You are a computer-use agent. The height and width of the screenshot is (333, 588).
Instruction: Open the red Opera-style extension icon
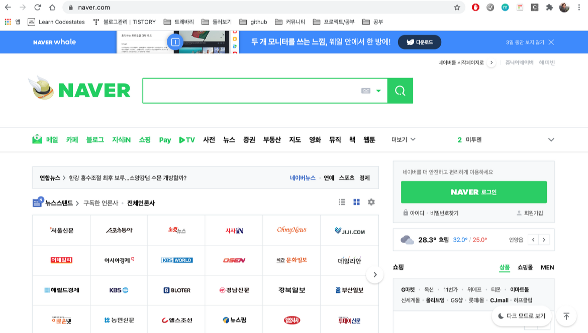pos(475,7)
